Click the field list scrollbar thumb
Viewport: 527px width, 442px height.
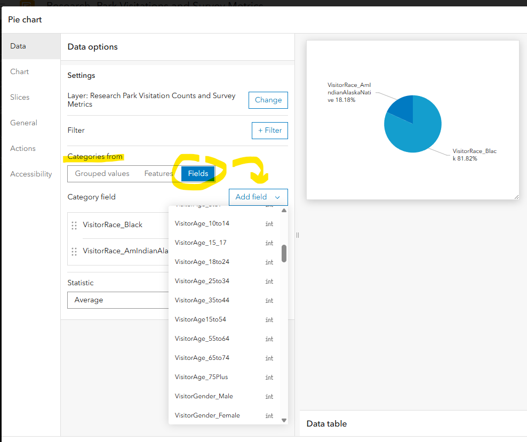pyautogui.click(x=284, y=253)
